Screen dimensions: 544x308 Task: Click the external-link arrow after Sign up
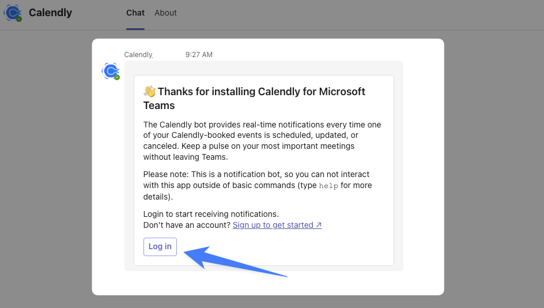click(x=319, y=226)
